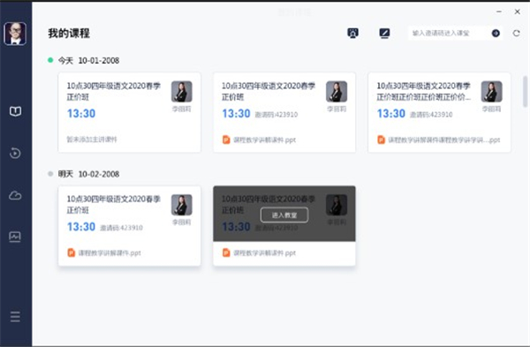
Task: Open the cloud storage icon in sidebar
Action: (15, 195)
